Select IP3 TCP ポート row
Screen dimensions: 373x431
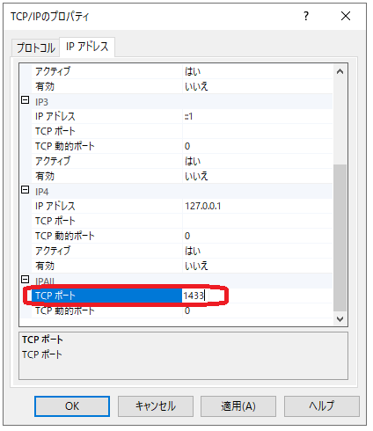coord(182,131)
